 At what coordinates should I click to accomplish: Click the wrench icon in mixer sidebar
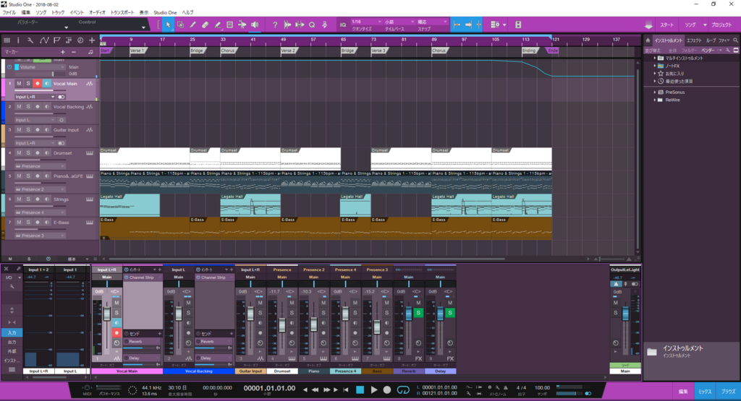pos(12,287)
